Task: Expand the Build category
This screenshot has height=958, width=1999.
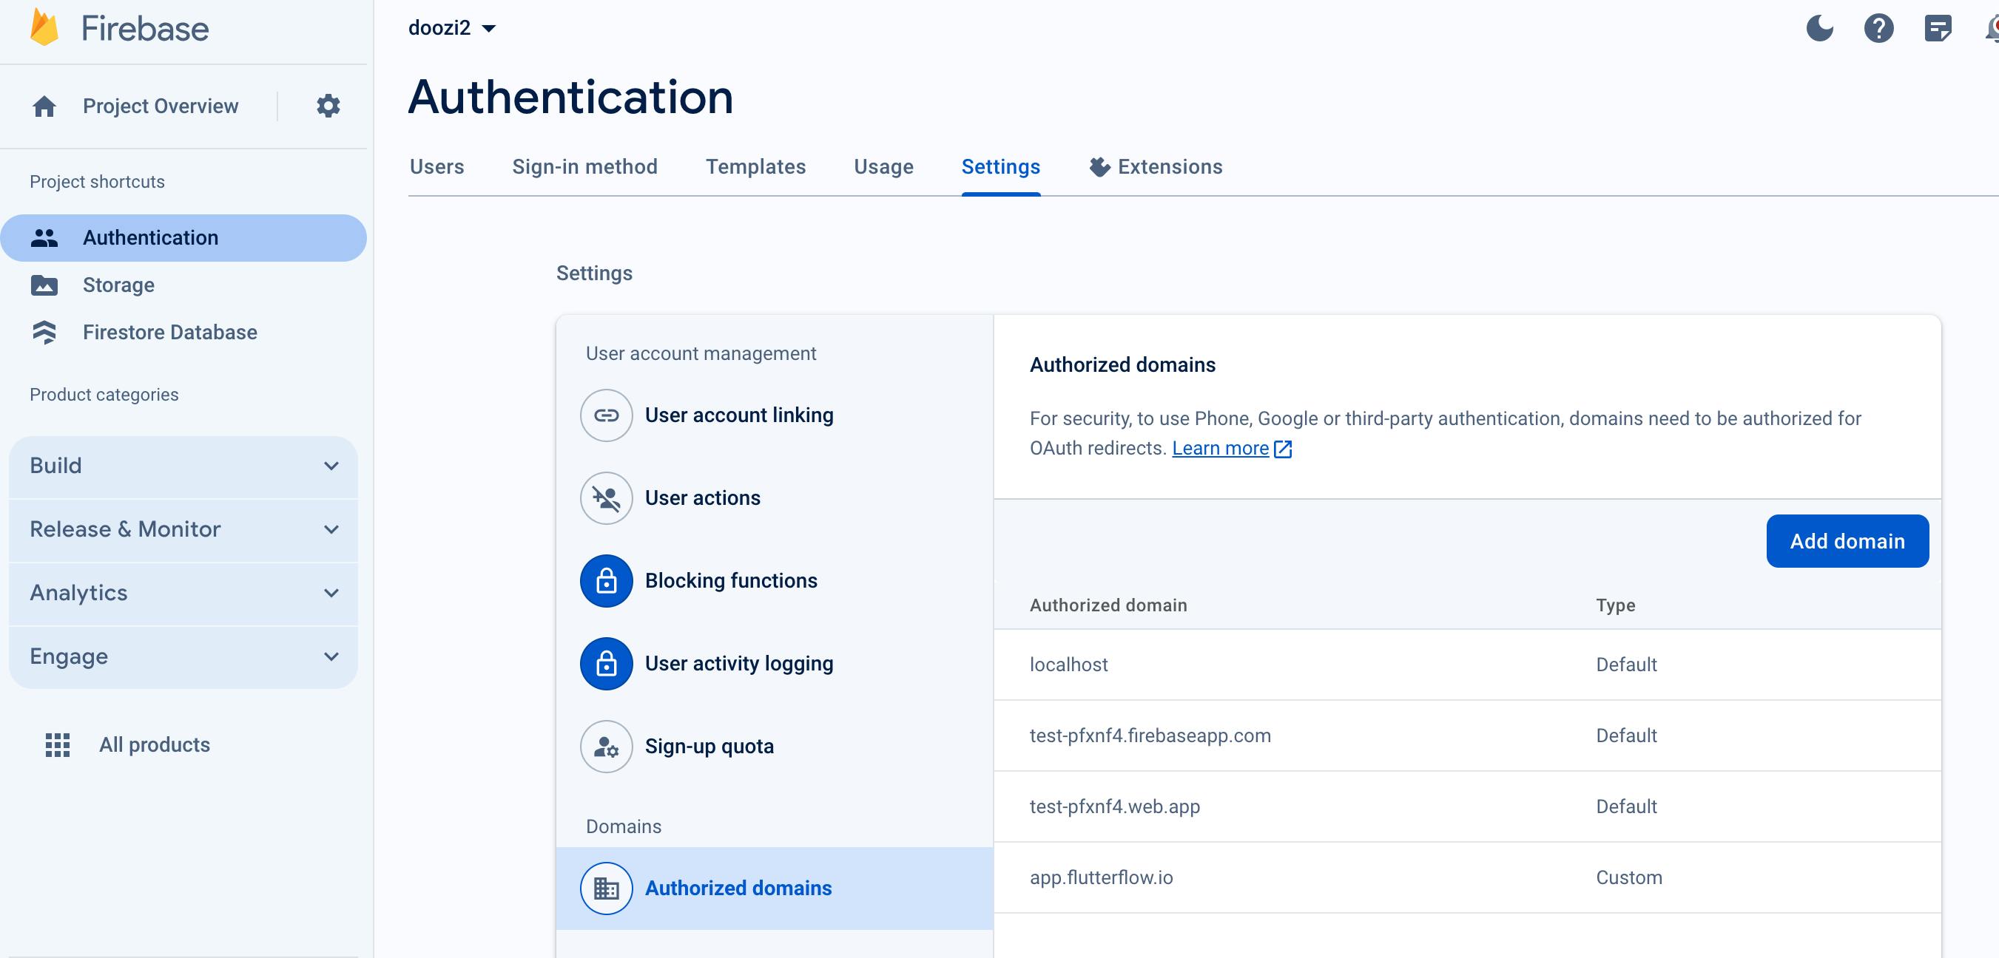Action: click(183, 466)
